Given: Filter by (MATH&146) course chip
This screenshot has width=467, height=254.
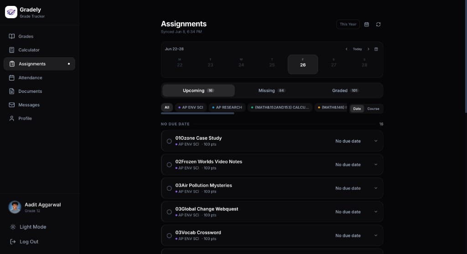Looking at the screenshot, I should pyautogui.click(x=332, y=107).
